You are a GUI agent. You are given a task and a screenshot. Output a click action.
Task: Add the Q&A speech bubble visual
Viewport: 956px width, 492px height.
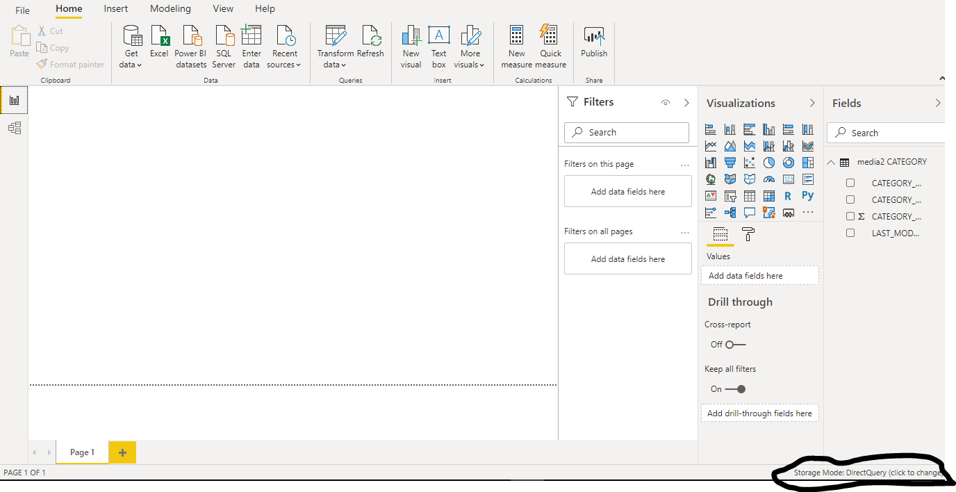pos(749,213)
